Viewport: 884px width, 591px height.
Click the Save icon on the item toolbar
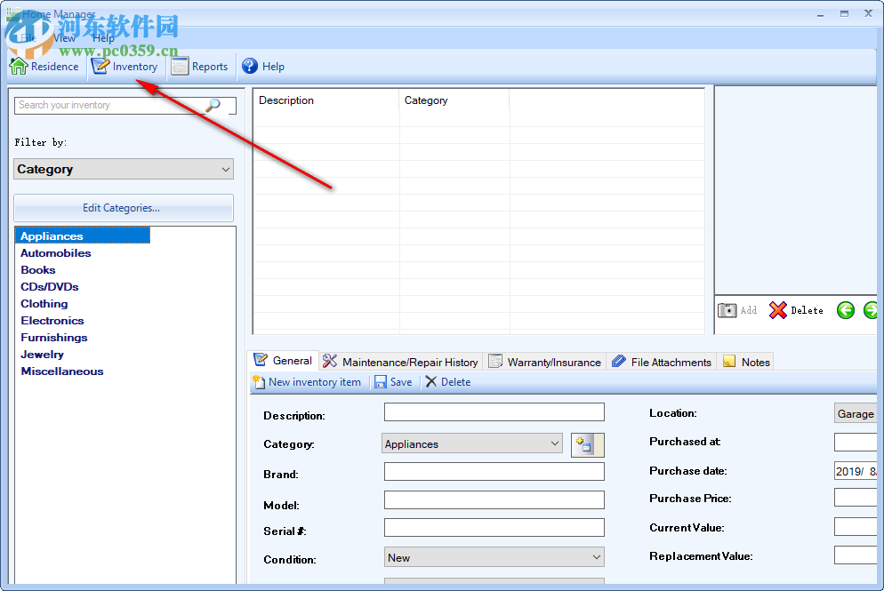[382, 381]
